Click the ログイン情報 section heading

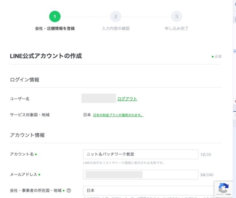tap(25, 80)
